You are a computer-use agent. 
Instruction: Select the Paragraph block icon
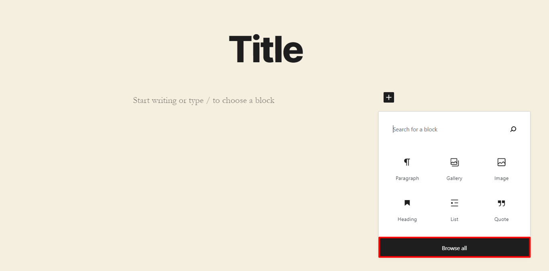click(407, 162)
